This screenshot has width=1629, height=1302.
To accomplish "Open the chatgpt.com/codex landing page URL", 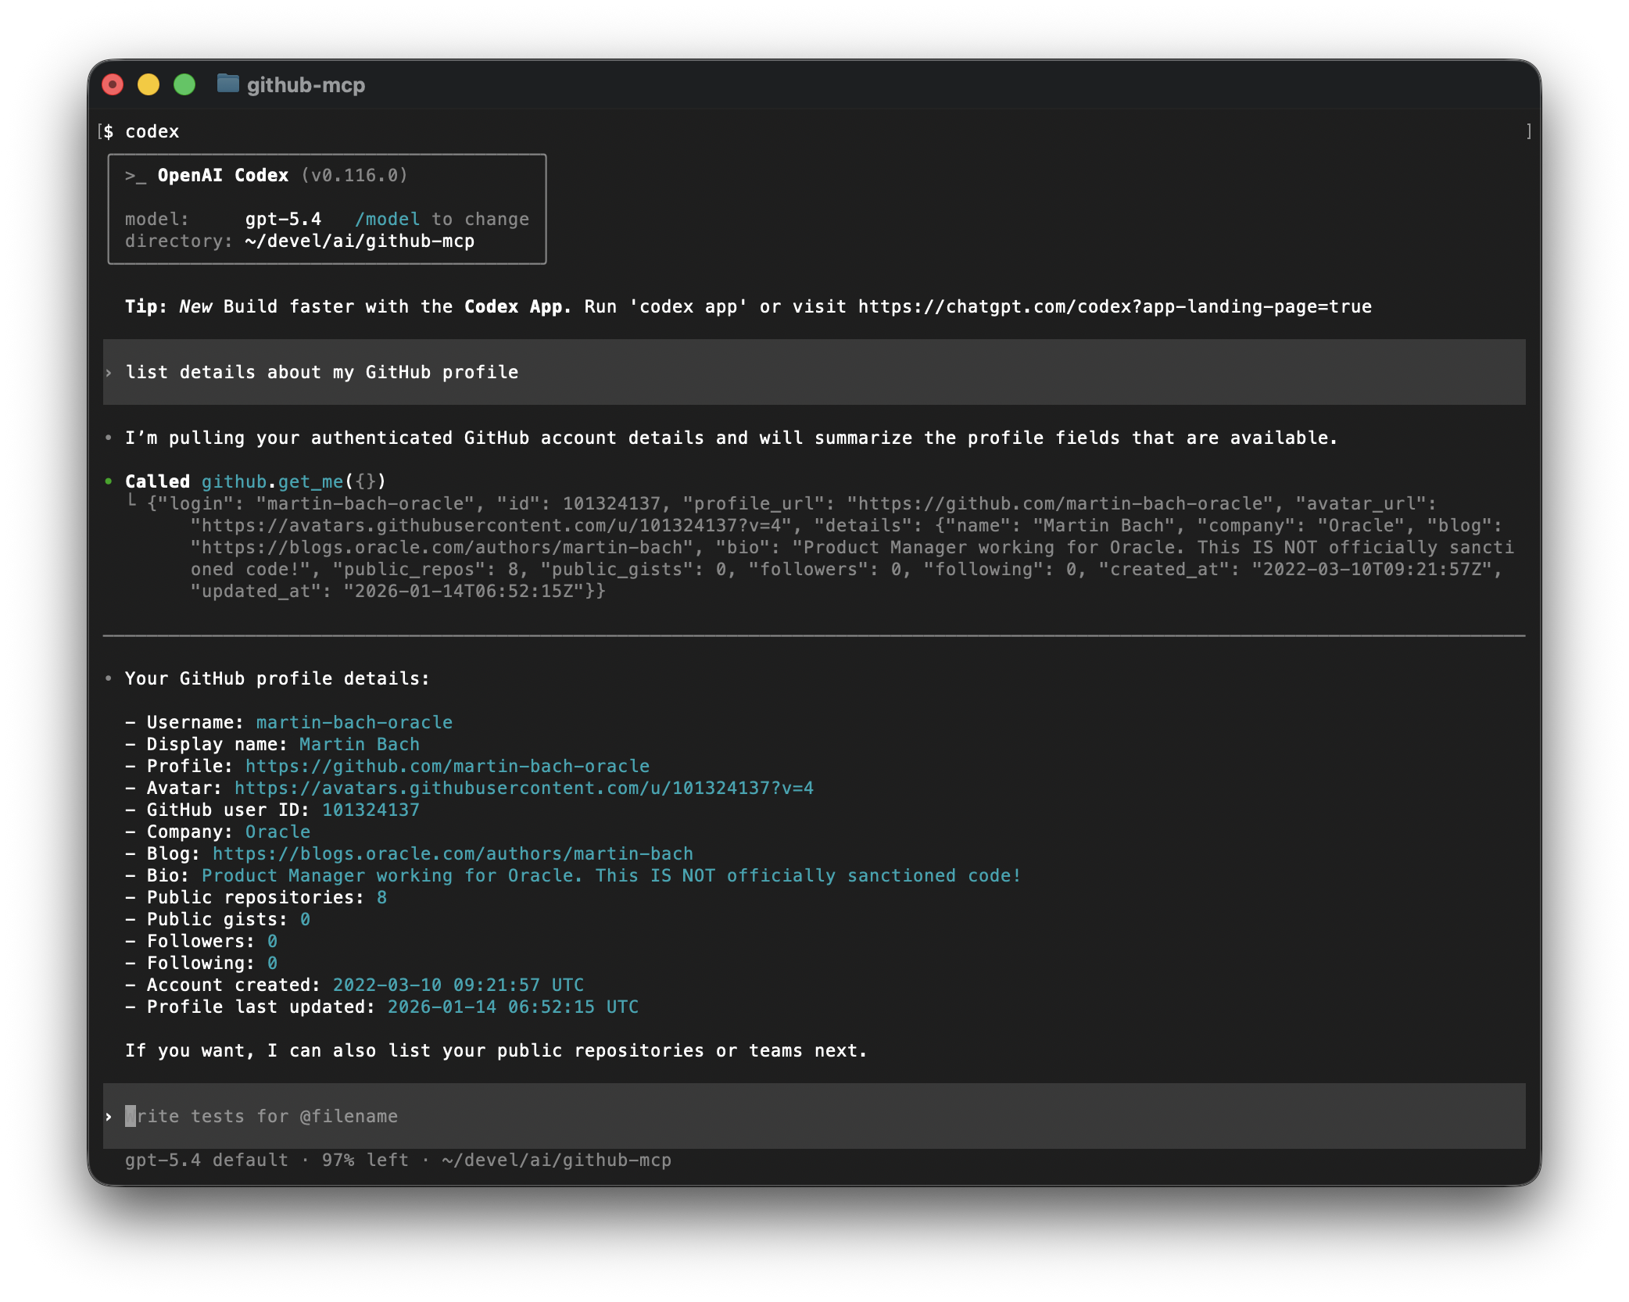I will coord(1114,307).
